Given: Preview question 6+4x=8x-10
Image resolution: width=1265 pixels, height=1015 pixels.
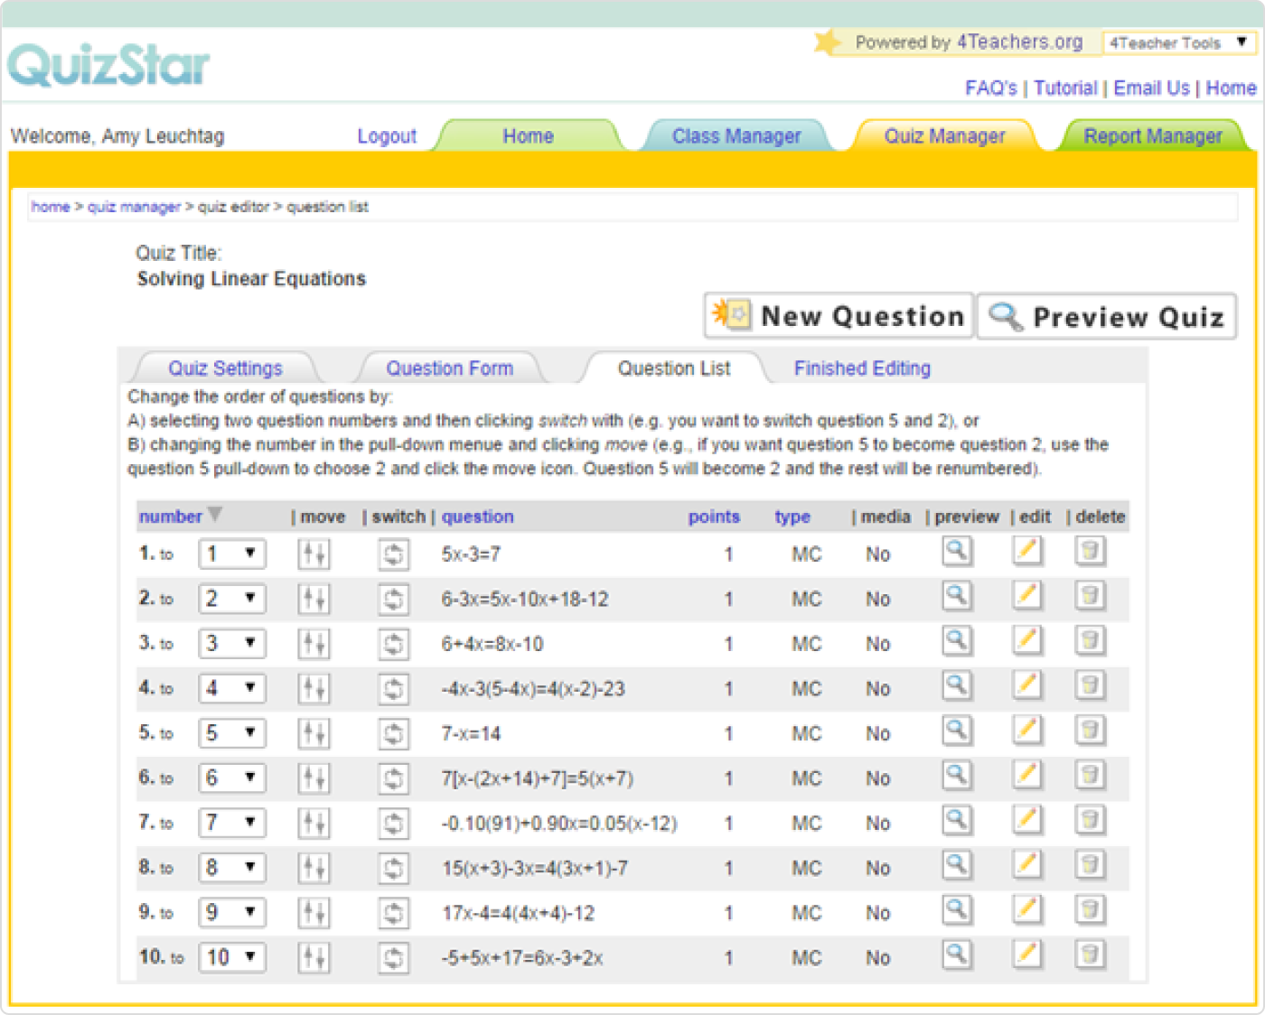Looking at the screenshot, I should (957, 640).
